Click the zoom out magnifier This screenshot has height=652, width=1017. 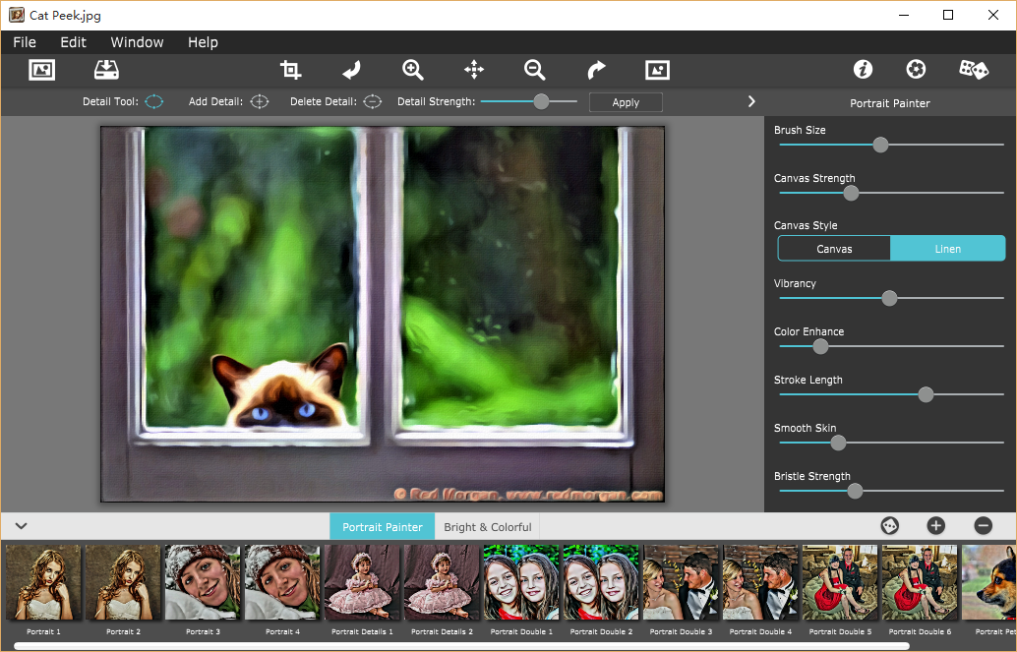(x=535, y=70)
